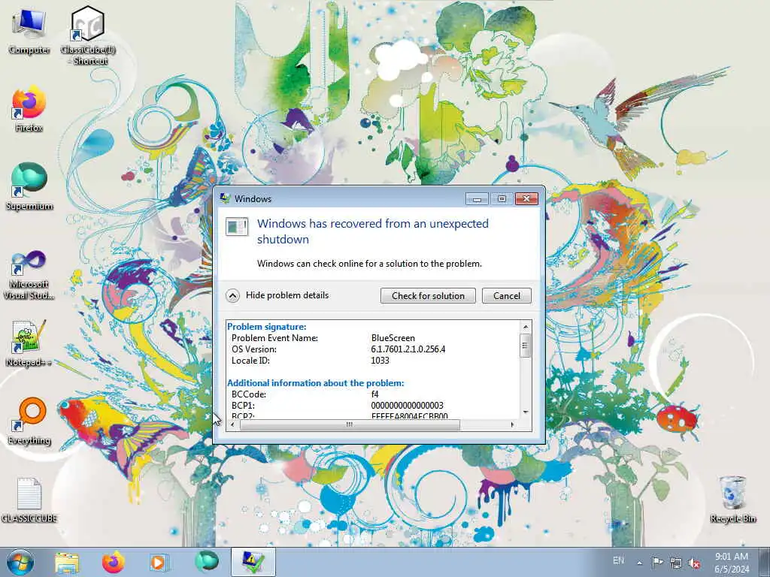
Task: Click the muted volume tray icon
Action: coord(694,563)
